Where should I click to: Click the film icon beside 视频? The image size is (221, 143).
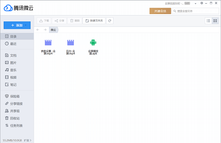click(x=7, y=77)
